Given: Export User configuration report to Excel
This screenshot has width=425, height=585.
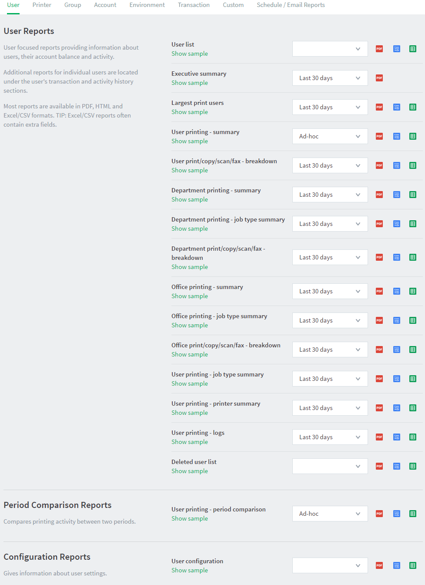Looking at the screenshot, I should (x=413, y=565).
